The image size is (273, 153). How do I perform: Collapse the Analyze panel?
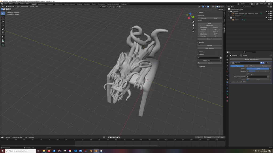click(x=200, y=12)
